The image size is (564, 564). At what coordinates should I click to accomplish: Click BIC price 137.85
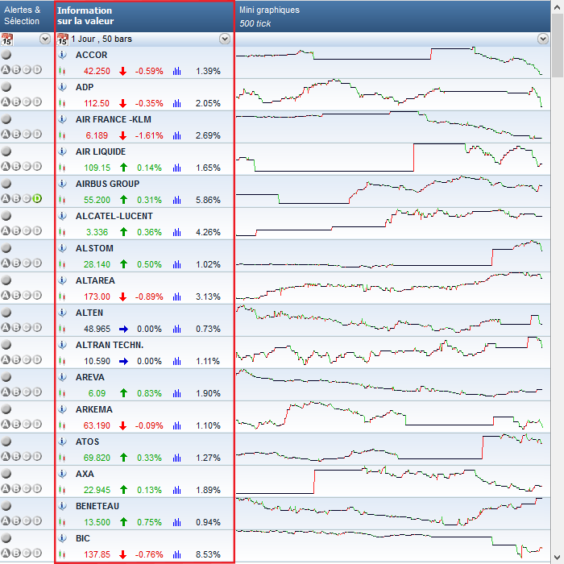click(97, 554)
